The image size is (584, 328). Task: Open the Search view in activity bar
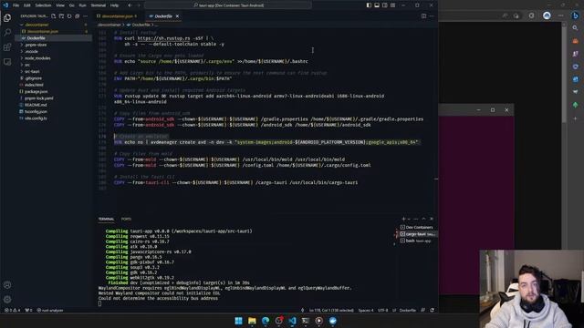point(7,33)
